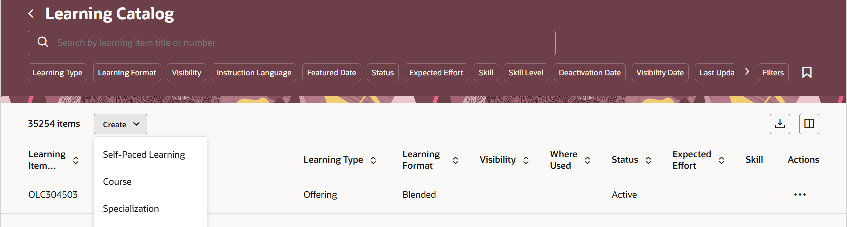The width and height of the screenshot is (847, 227).
Task: Open the column settings icon
Action: pos(809,124)
